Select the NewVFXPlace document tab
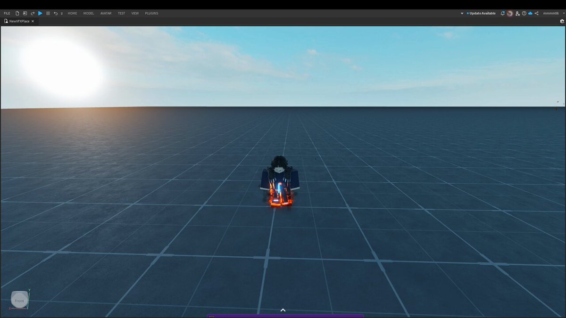566x318 pixels. click(18, 21)
